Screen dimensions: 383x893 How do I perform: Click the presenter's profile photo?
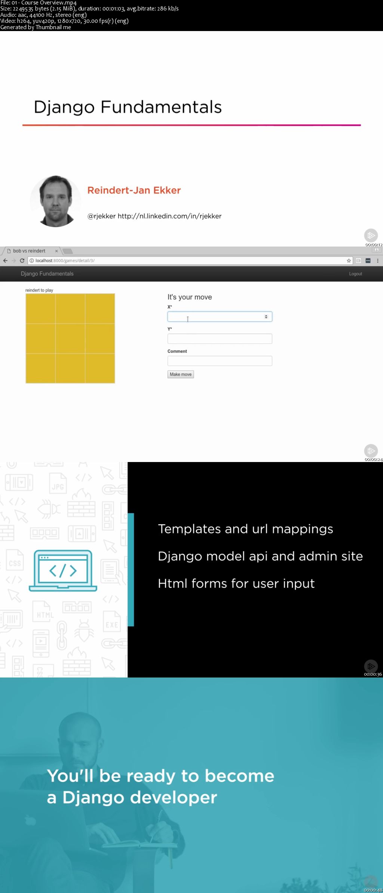[56, 201]
